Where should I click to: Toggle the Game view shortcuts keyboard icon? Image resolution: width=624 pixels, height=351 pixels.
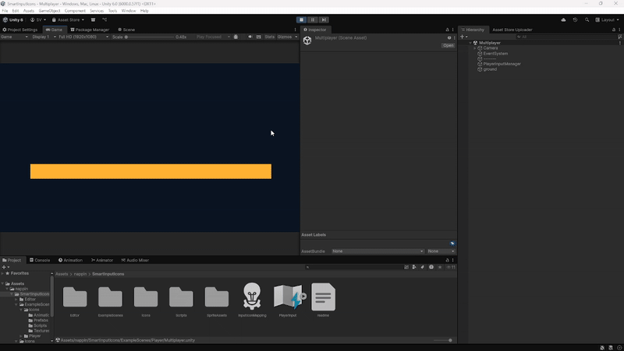point(259,37)
